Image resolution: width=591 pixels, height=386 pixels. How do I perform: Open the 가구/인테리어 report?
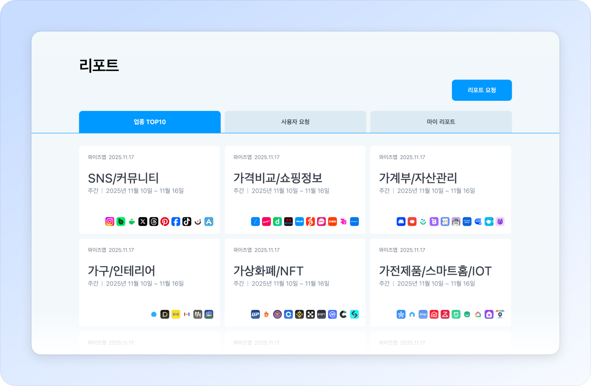[150, 283]
